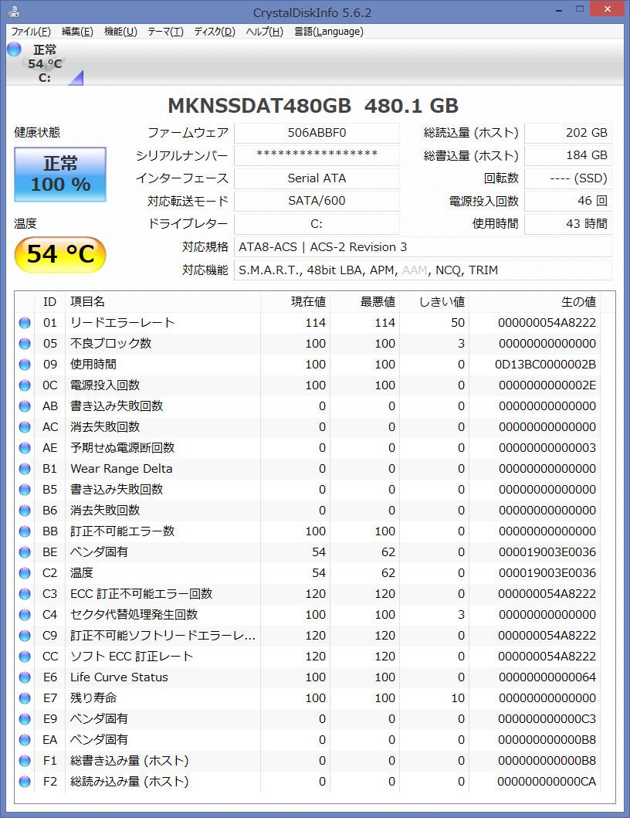Click status orb for CC ソフト ECC 訂正レート

pyautogui.click(x=25, y=657)
